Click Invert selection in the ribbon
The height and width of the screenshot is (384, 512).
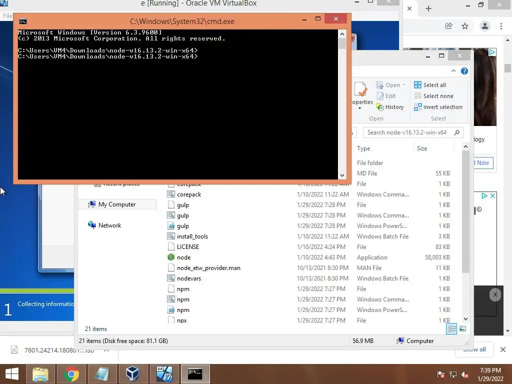click(438, 107)
